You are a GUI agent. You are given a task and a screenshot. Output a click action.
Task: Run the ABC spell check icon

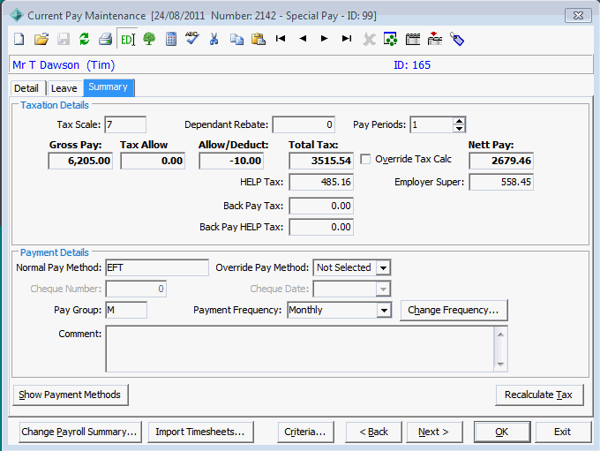click(192, 38)
